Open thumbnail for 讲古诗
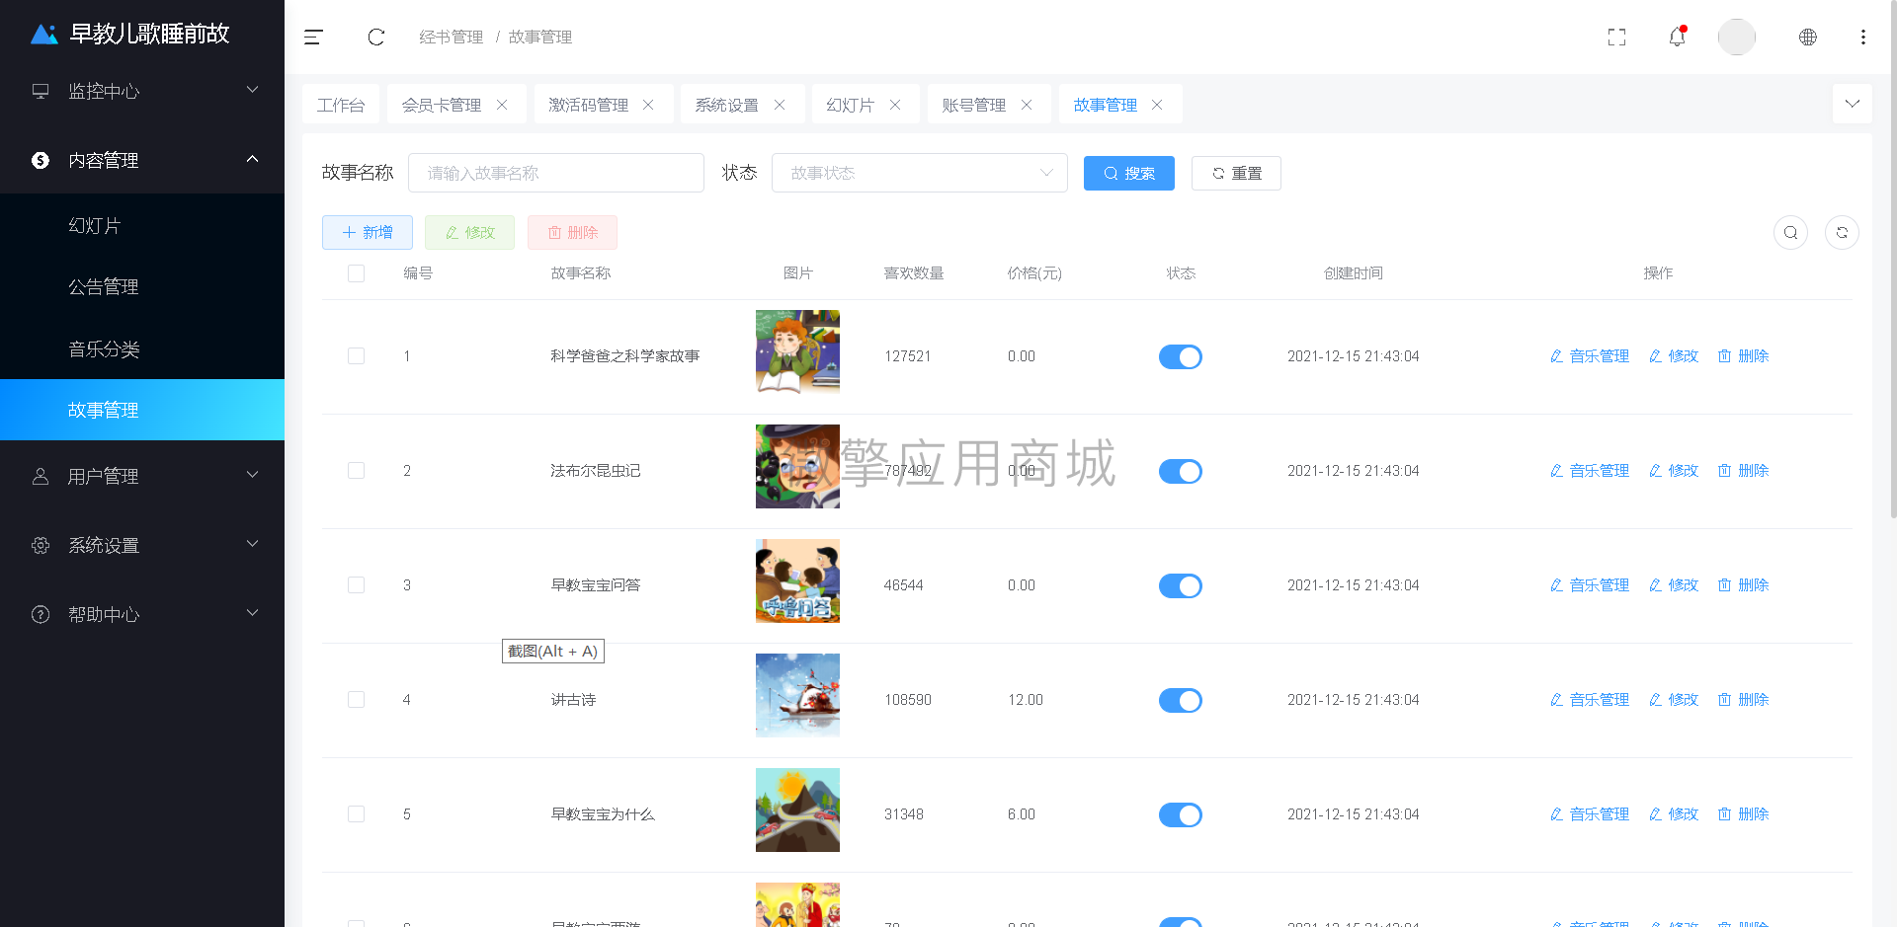This screenshot has height=927, width=1897. coord(797,695)
